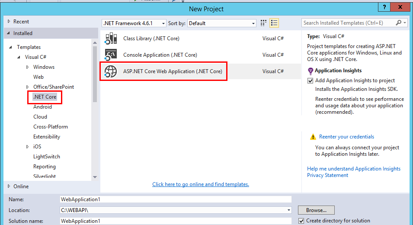Click the tree scrollbar up arrow
413x225 pixels.
pyautogui.click(x=95, y=43)
